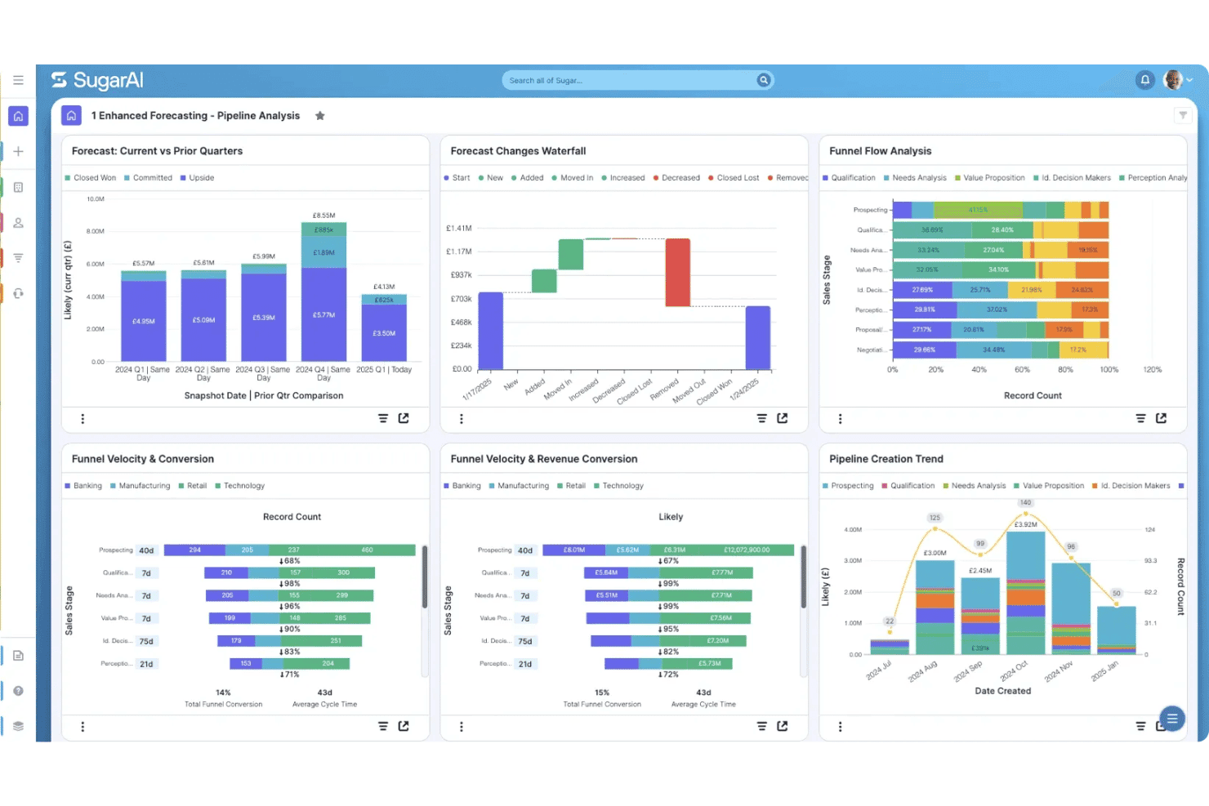Show list view for Forecast: Current vs Prior Quarters

[x=383, y=418]
